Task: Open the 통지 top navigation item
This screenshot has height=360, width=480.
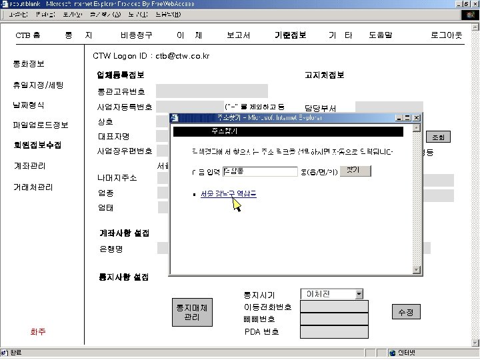Action: 79,35
